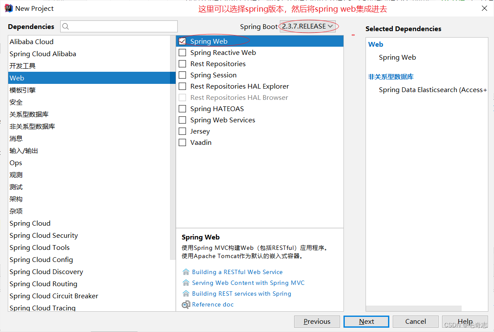Click the search magnifier icon in Dependencies
The image size is (494, 332).
65,26
